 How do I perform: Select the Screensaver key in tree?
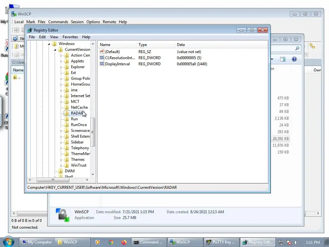[x=80, y=131]
